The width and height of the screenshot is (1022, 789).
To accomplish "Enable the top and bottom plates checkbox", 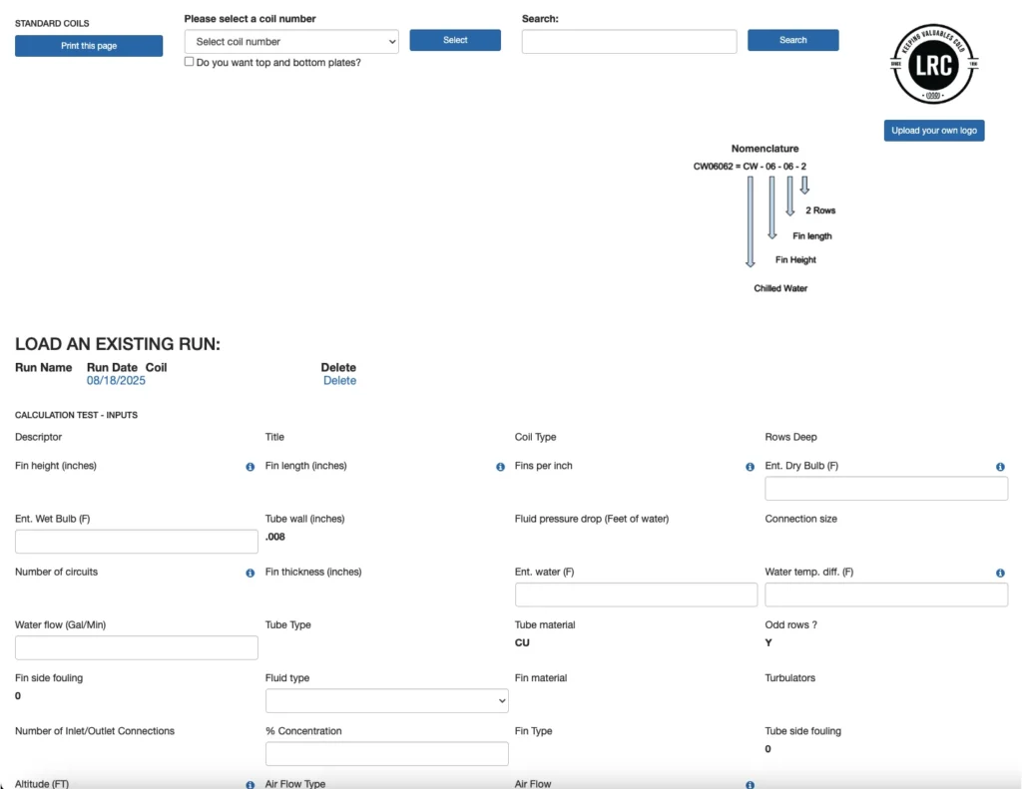I will (190, 62).
